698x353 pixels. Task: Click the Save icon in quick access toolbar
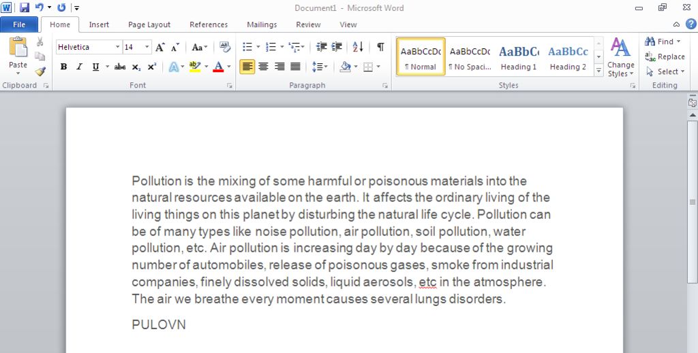(x=25, y=8)
